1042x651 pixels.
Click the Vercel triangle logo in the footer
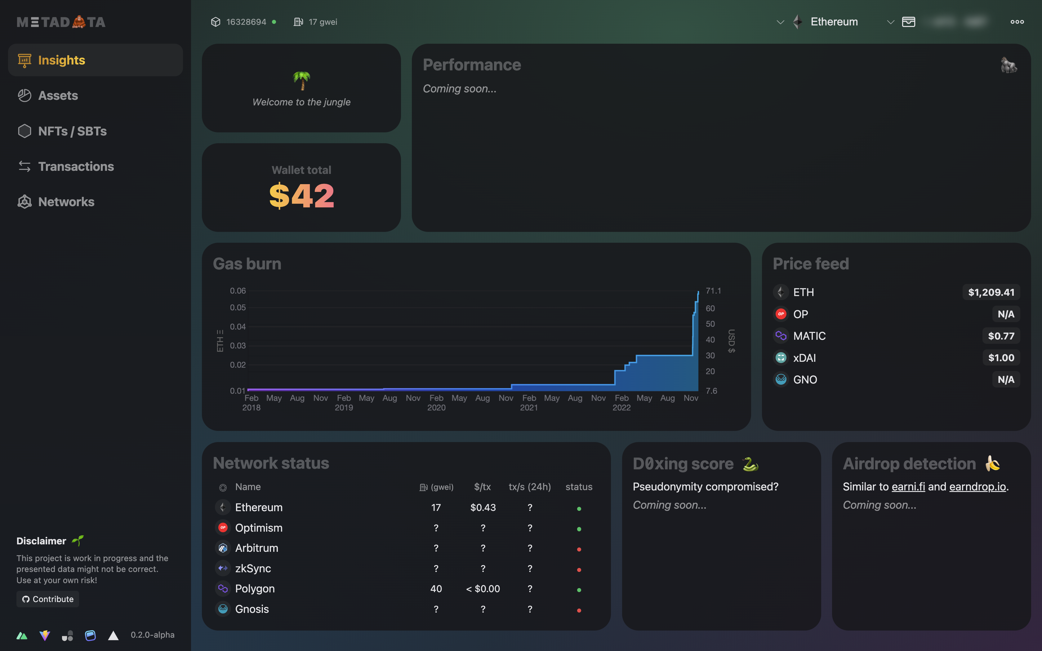click(113, 635)
